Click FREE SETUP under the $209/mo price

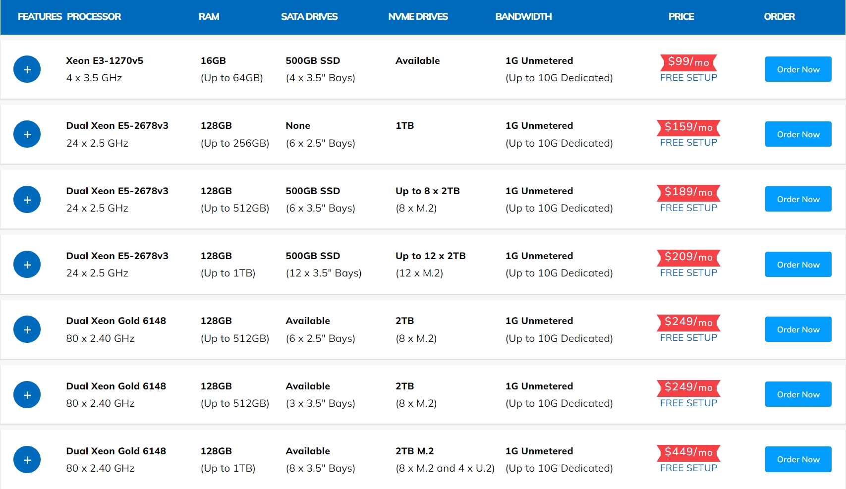click(688, 273)
